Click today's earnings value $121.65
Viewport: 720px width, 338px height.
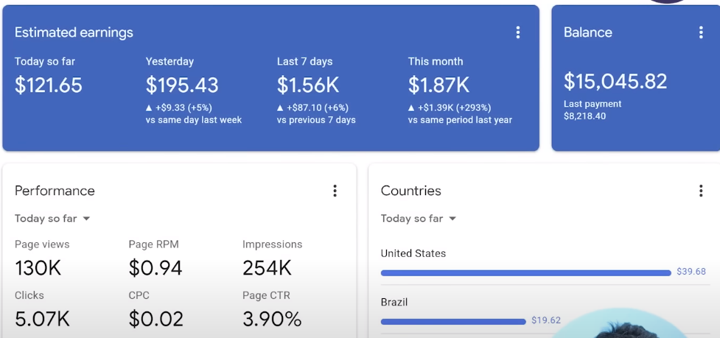pos(49,85)
